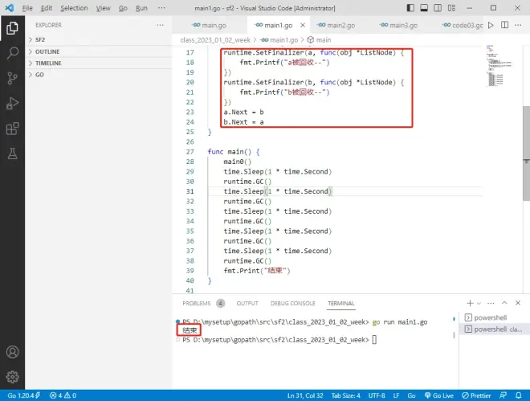Open notifications bell icon

(x=518, y=395)
